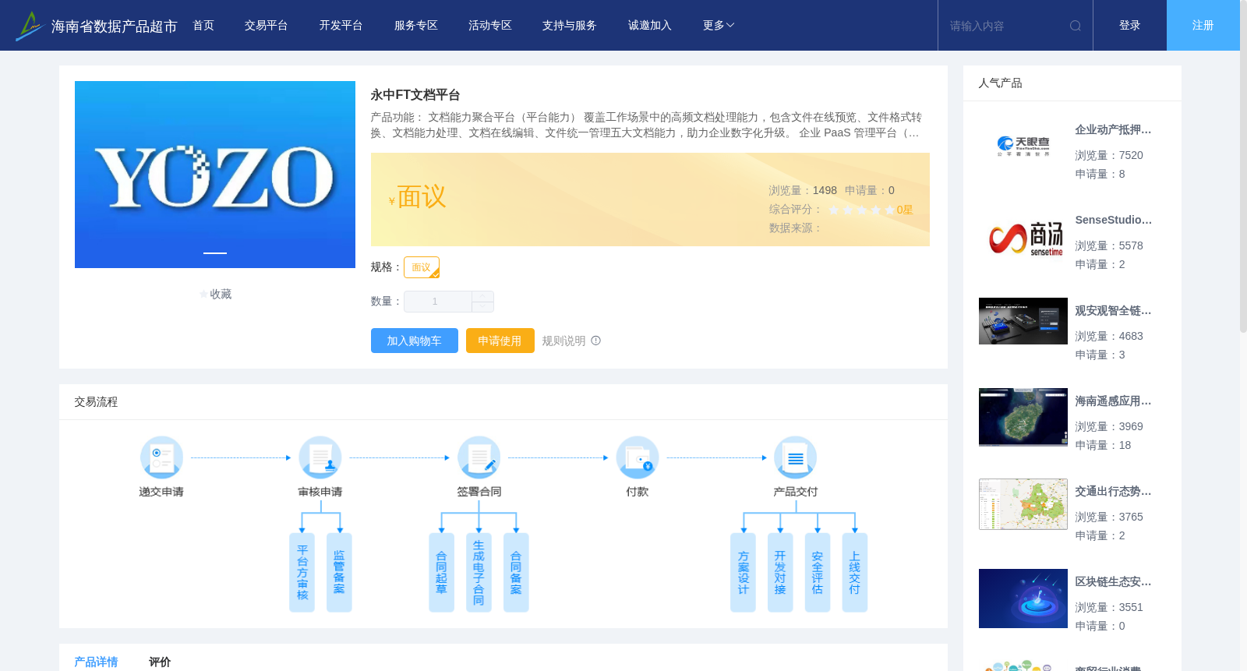Click the 开发对接 flow box
This screenshot has width=1247, height=671.
[x=780, y=573]
